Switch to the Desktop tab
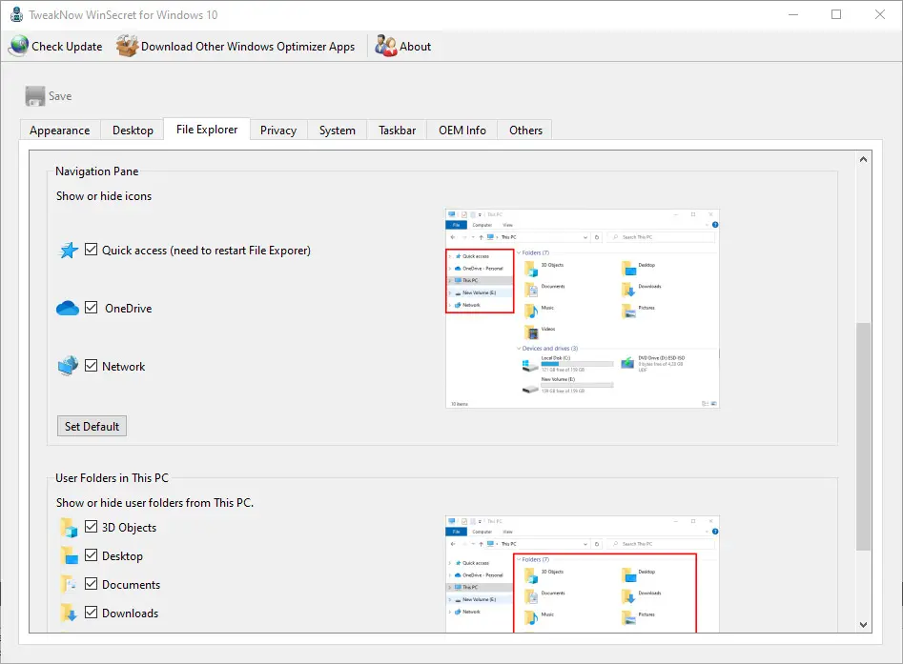903x664 pixels. pos(133,131)
